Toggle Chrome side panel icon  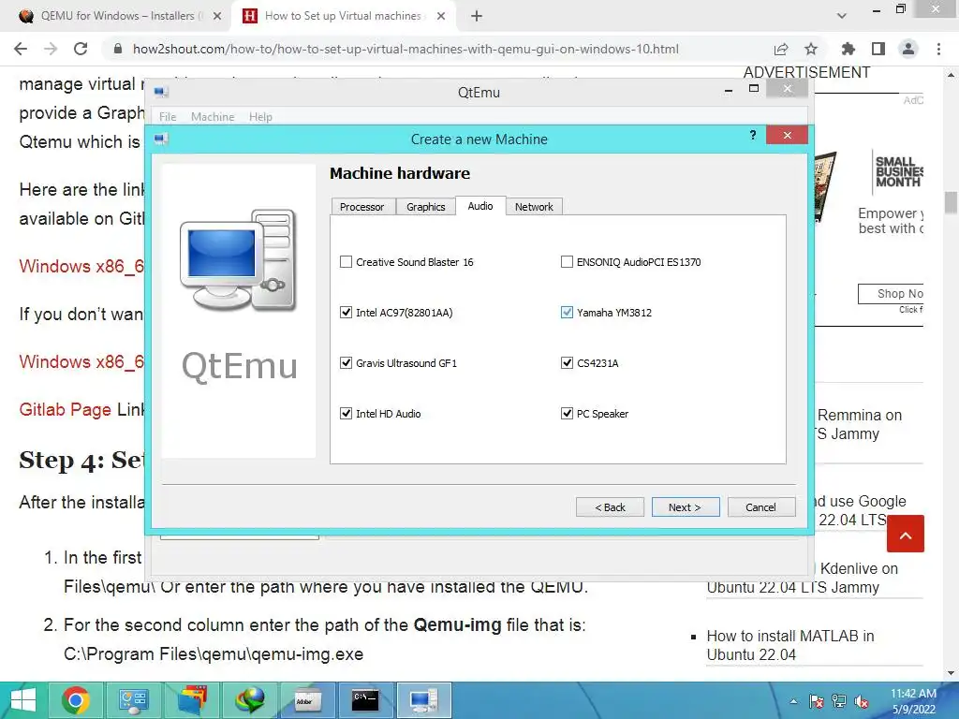pos(878,49)
